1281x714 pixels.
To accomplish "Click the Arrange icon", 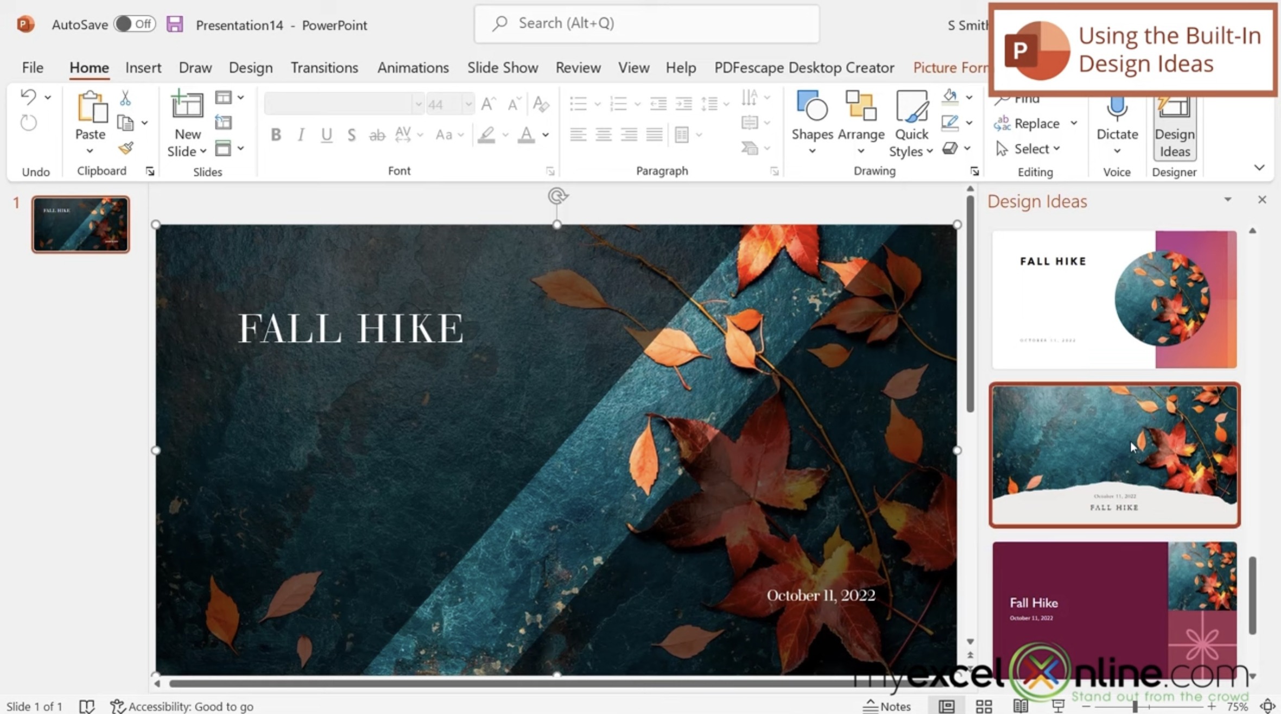I will [861, 106].
